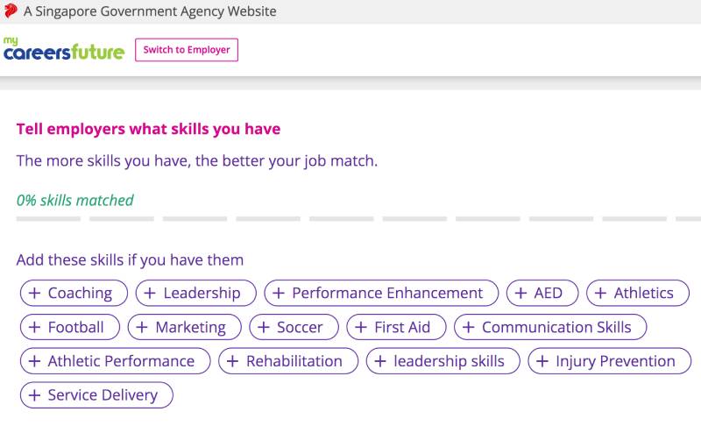Click the Singapore Government Agency Website banner text
This screenshot has width=701, height=426.
[x=150, y=11]
